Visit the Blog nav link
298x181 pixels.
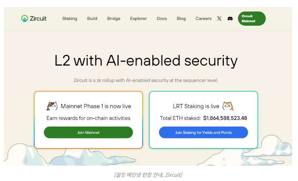click(181, 18)
